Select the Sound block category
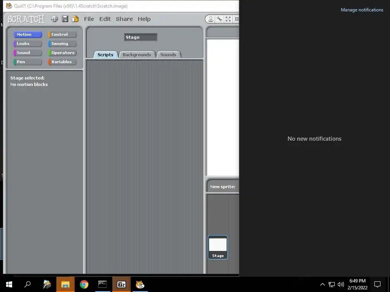 click(27, 52)
